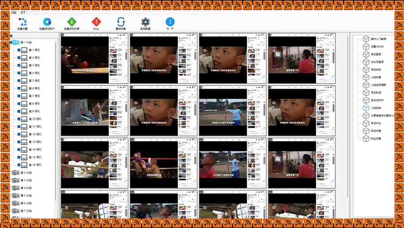The width and height of the screenshot is (404, 228).
Task: Select the 第 9 号机 device label
Action: 34,111
